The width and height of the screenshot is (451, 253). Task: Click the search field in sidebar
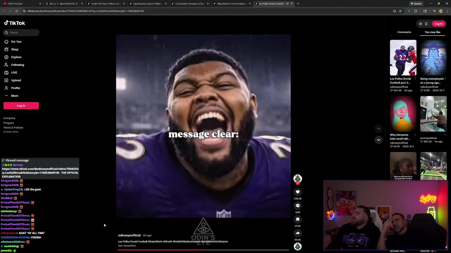21,32
